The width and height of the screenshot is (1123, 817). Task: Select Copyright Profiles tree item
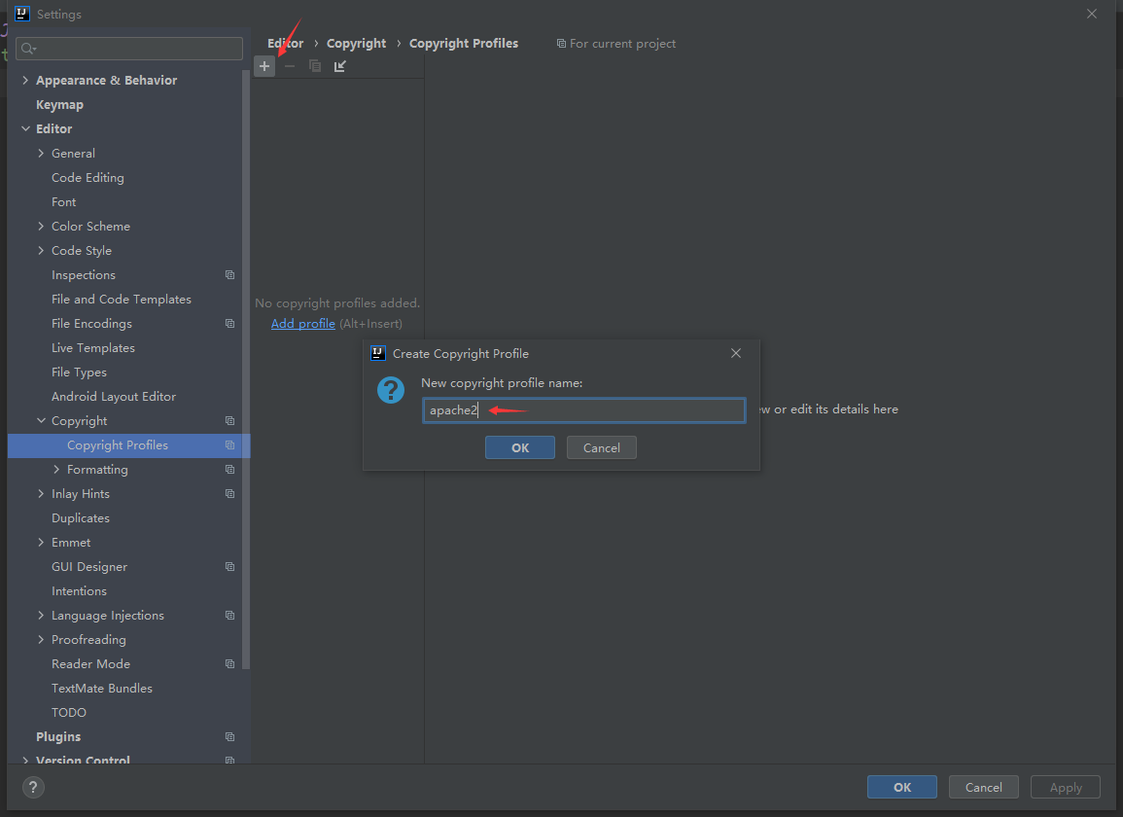[x=129, y=445]
